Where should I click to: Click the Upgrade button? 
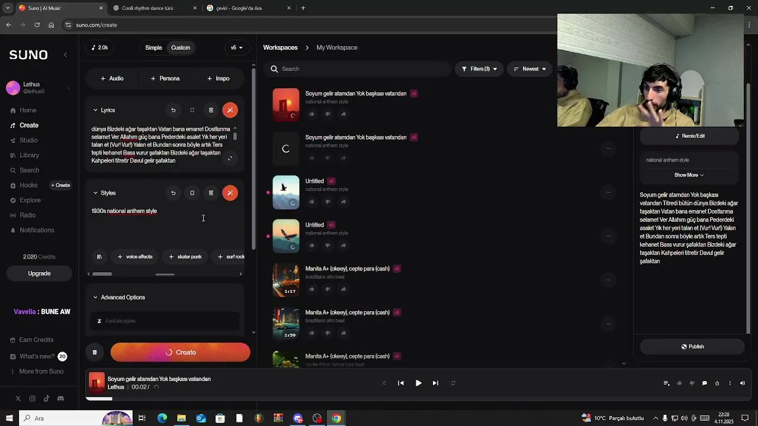pos(39,273)
